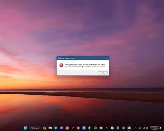Open Settings gear from the taskbar

[124, 128]
